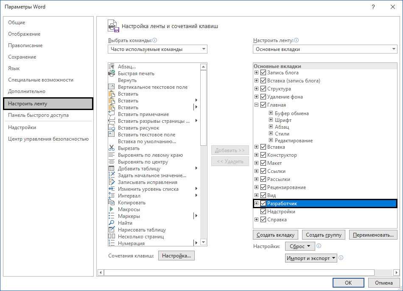Click the Вставить рисунок icon
Screen dimensions: 403x291
112,128
